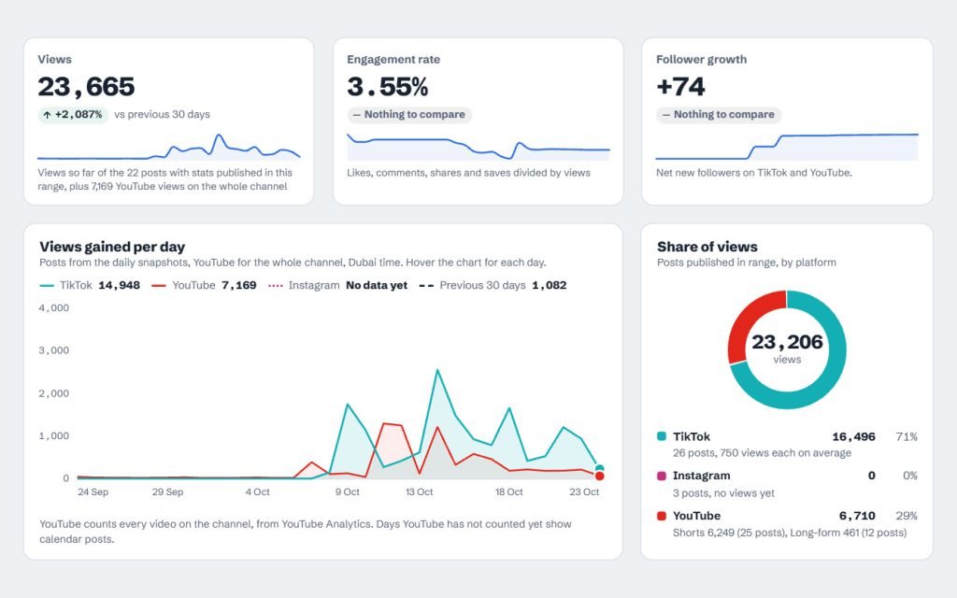Click the 2,000 y-axis label
The height and width of the screenshot is (598, 957).
(x=53, y=393)
